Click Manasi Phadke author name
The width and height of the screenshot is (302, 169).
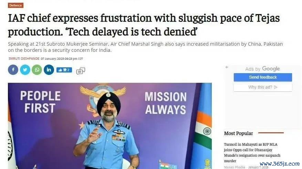(x=235, y=167)
